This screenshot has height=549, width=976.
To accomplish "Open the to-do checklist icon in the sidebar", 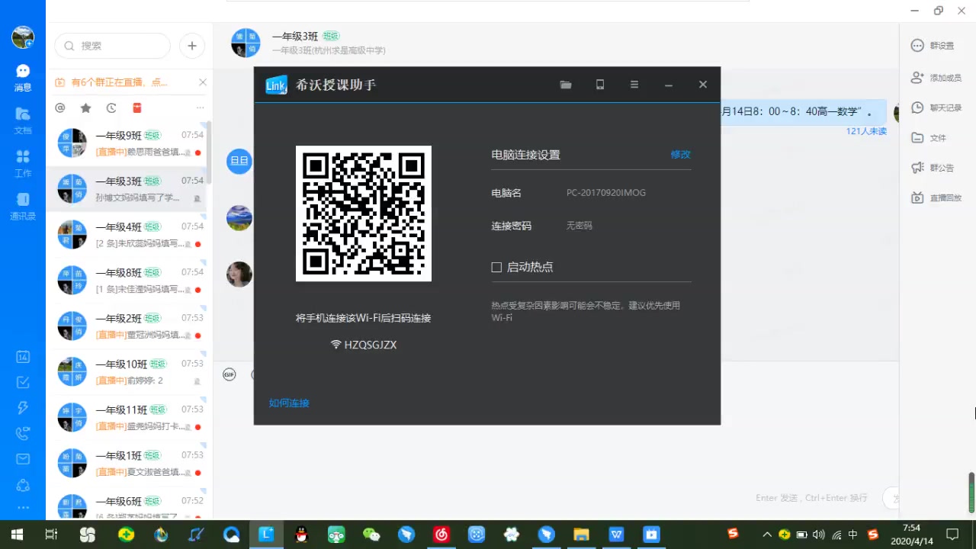I will (23, 382).
